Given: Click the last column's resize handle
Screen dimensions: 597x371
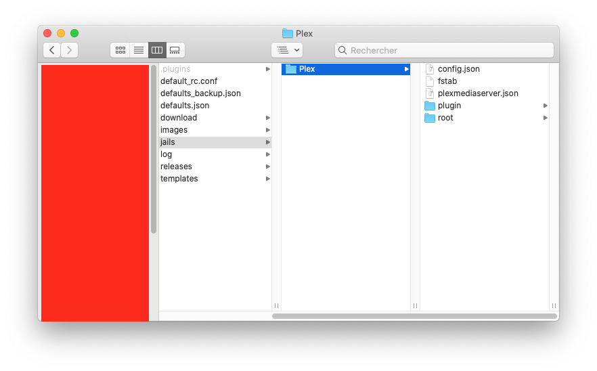Looking at the screenshot, I should [554, 305].
